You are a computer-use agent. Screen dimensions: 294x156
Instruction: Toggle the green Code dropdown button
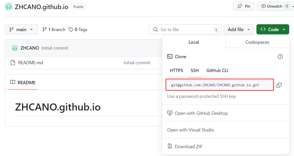coord(273,29)
